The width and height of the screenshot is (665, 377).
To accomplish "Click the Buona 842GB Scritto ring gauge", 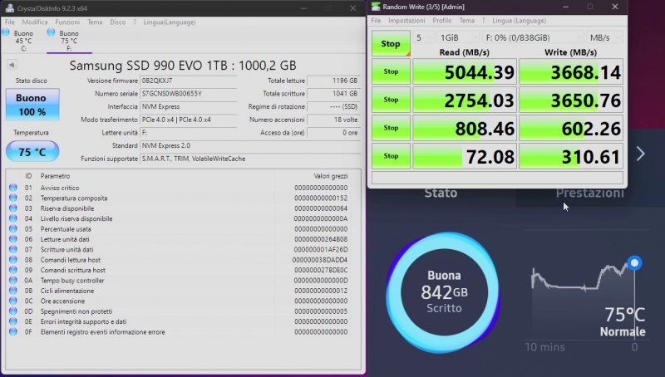I will tap(444, 291).
